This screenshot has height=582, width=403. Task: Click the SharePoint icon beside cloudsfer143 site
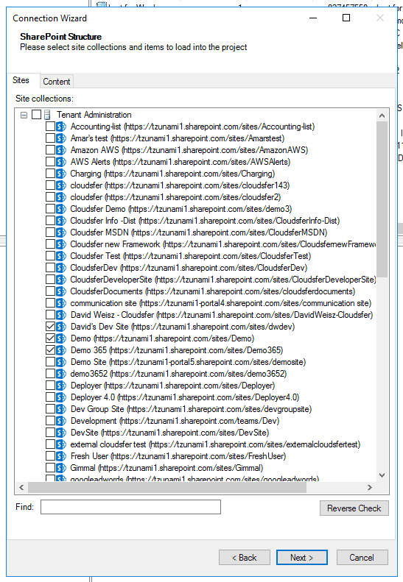pyautogui.click(x=61, y=185)
